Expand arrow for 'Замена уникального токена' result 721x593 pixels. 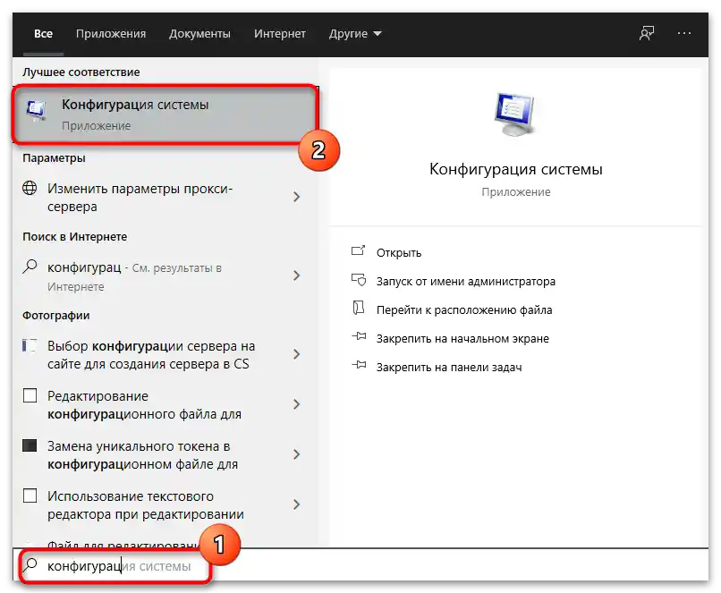297,454
